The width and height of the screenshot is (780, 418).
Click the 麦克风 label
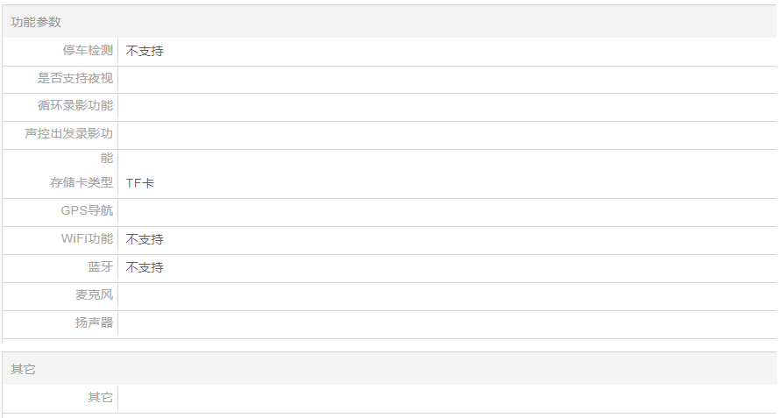(94, 295)
